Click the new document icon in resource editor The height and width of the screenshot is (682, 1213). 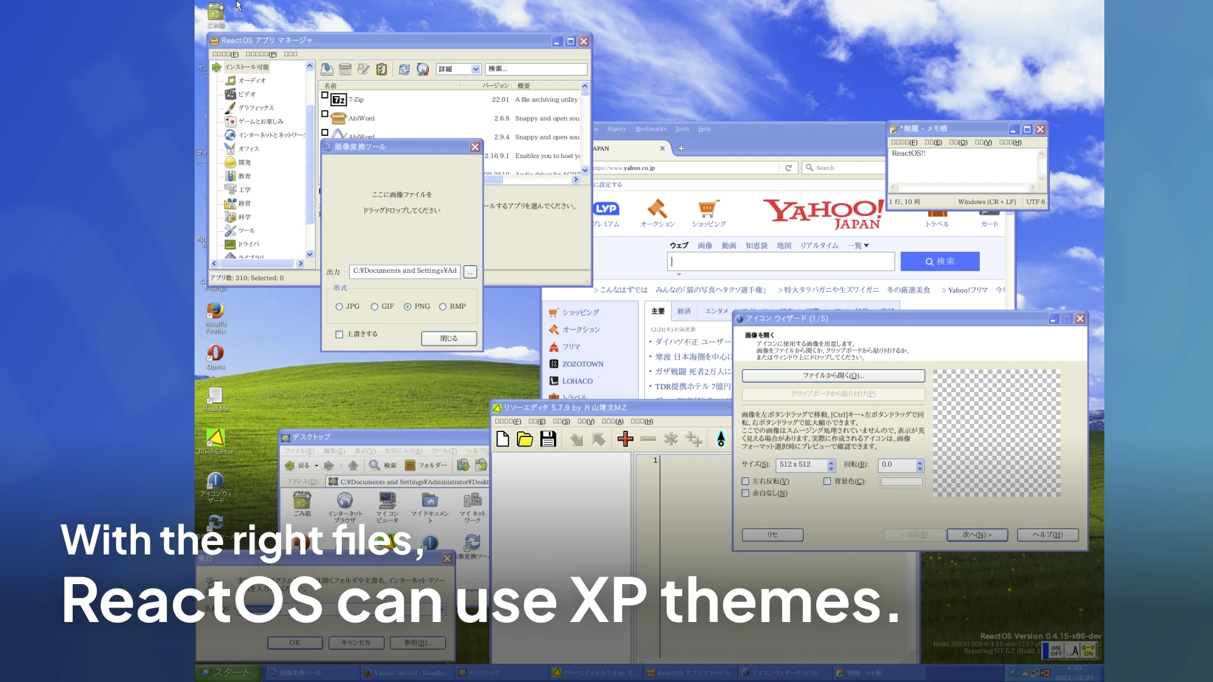pyautogui.click(x=503, y=440)
